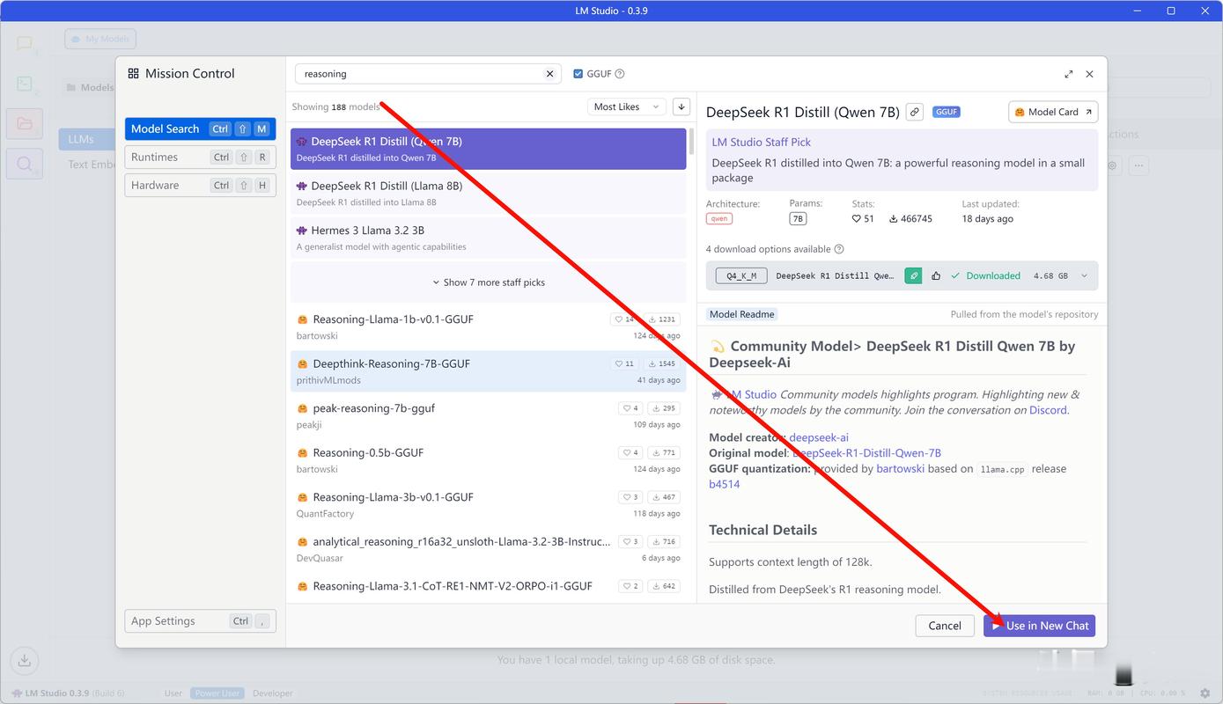1223x704 pixels.
Task: Select peak-reasoning-7b-gguf result
Action: 489,415
